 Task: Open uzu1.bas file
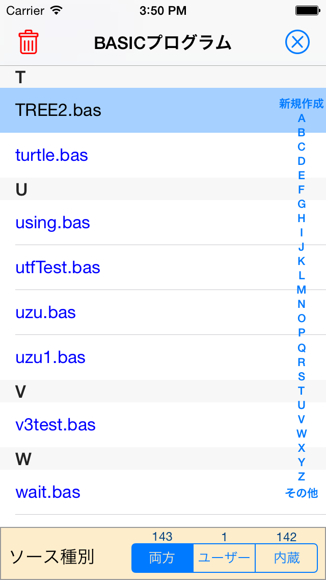coord(163,357)
